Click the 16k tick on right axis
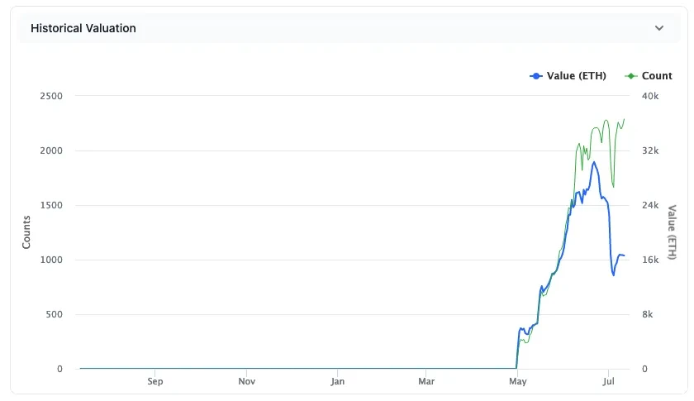This screenshot has height=401, width=694. tap(650, 260)
